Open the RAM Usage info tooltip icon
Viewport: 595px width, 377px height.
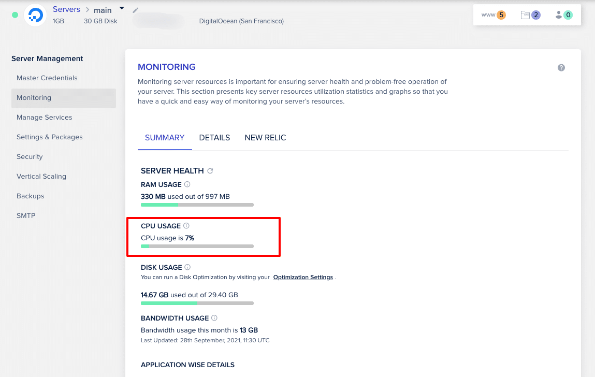(x=187, y=184)
